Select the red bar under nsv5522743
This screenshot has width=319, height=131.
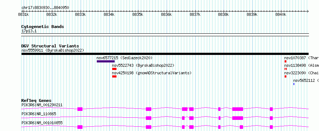[114, 69]
